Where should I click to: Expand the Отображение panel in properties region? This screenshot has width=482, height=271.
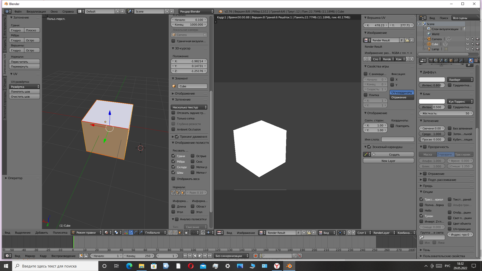coord(185,94)
